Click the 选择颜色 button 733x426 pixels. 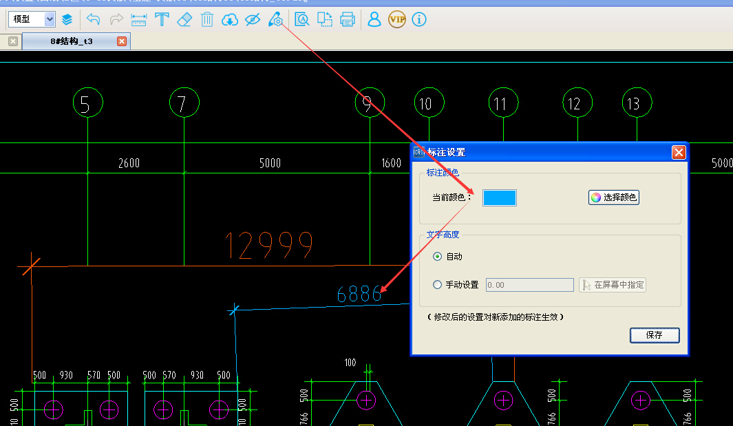[x=614, y=198]
